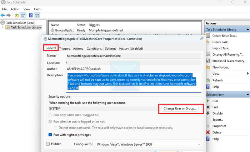
Task: Click the Forward arrow toolbar icon
Action: [9, 15]
